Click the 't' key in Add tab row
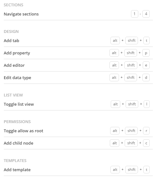The height and width of the screenshot is (181, 156). (x=147, y=41)
